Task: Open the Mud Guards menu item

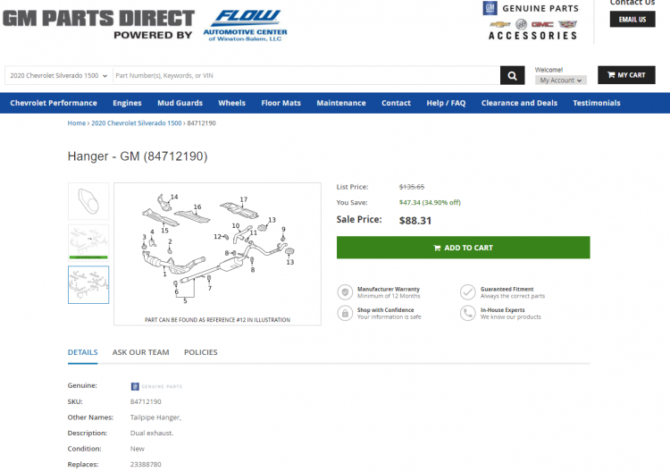Action: (180, 103)
